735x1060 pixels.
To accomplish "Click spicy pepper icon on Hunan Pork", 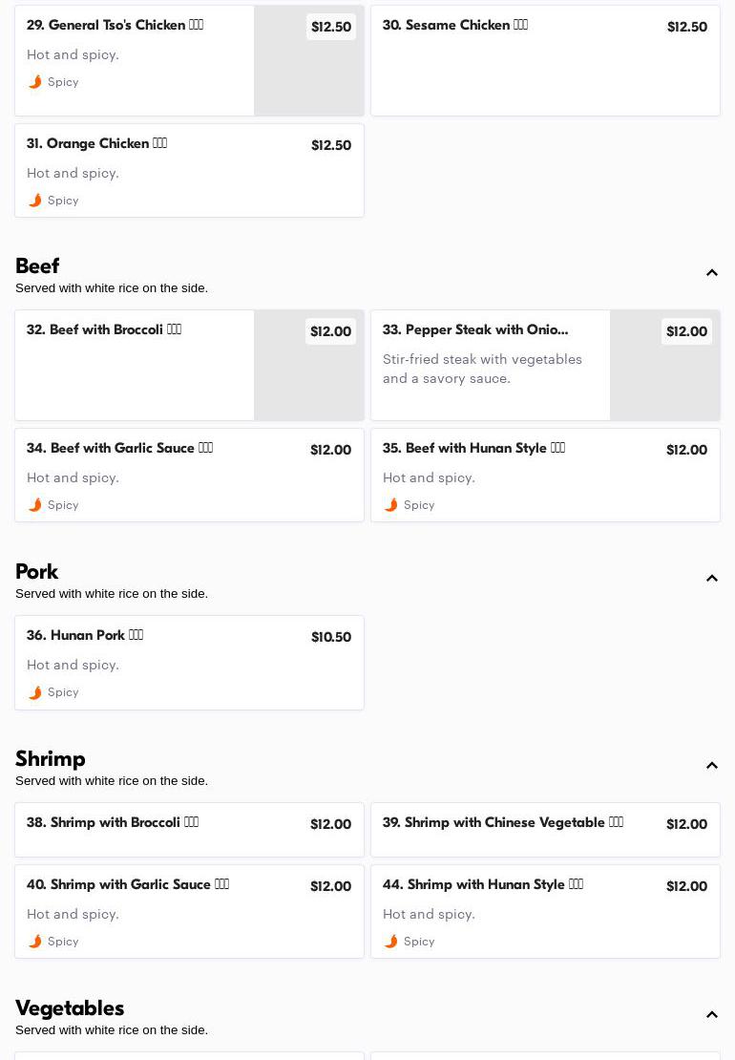I will [x=35, y=692].
